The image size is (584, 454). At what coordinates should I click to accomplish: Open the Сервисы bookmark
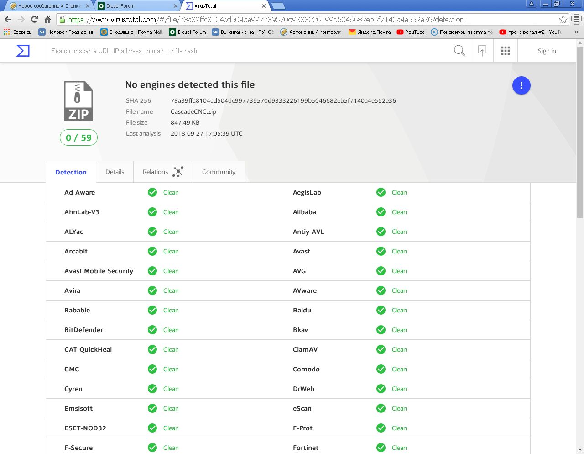[18, 32]
